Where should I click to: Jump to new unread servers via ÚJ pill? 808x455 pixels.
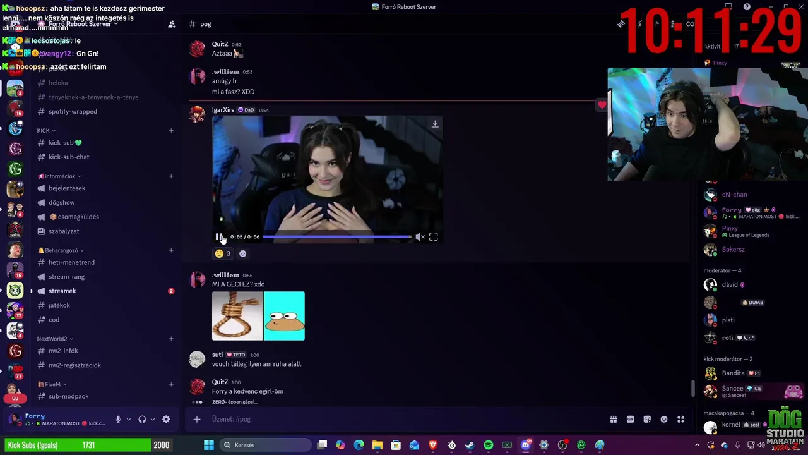pos(15,398)
